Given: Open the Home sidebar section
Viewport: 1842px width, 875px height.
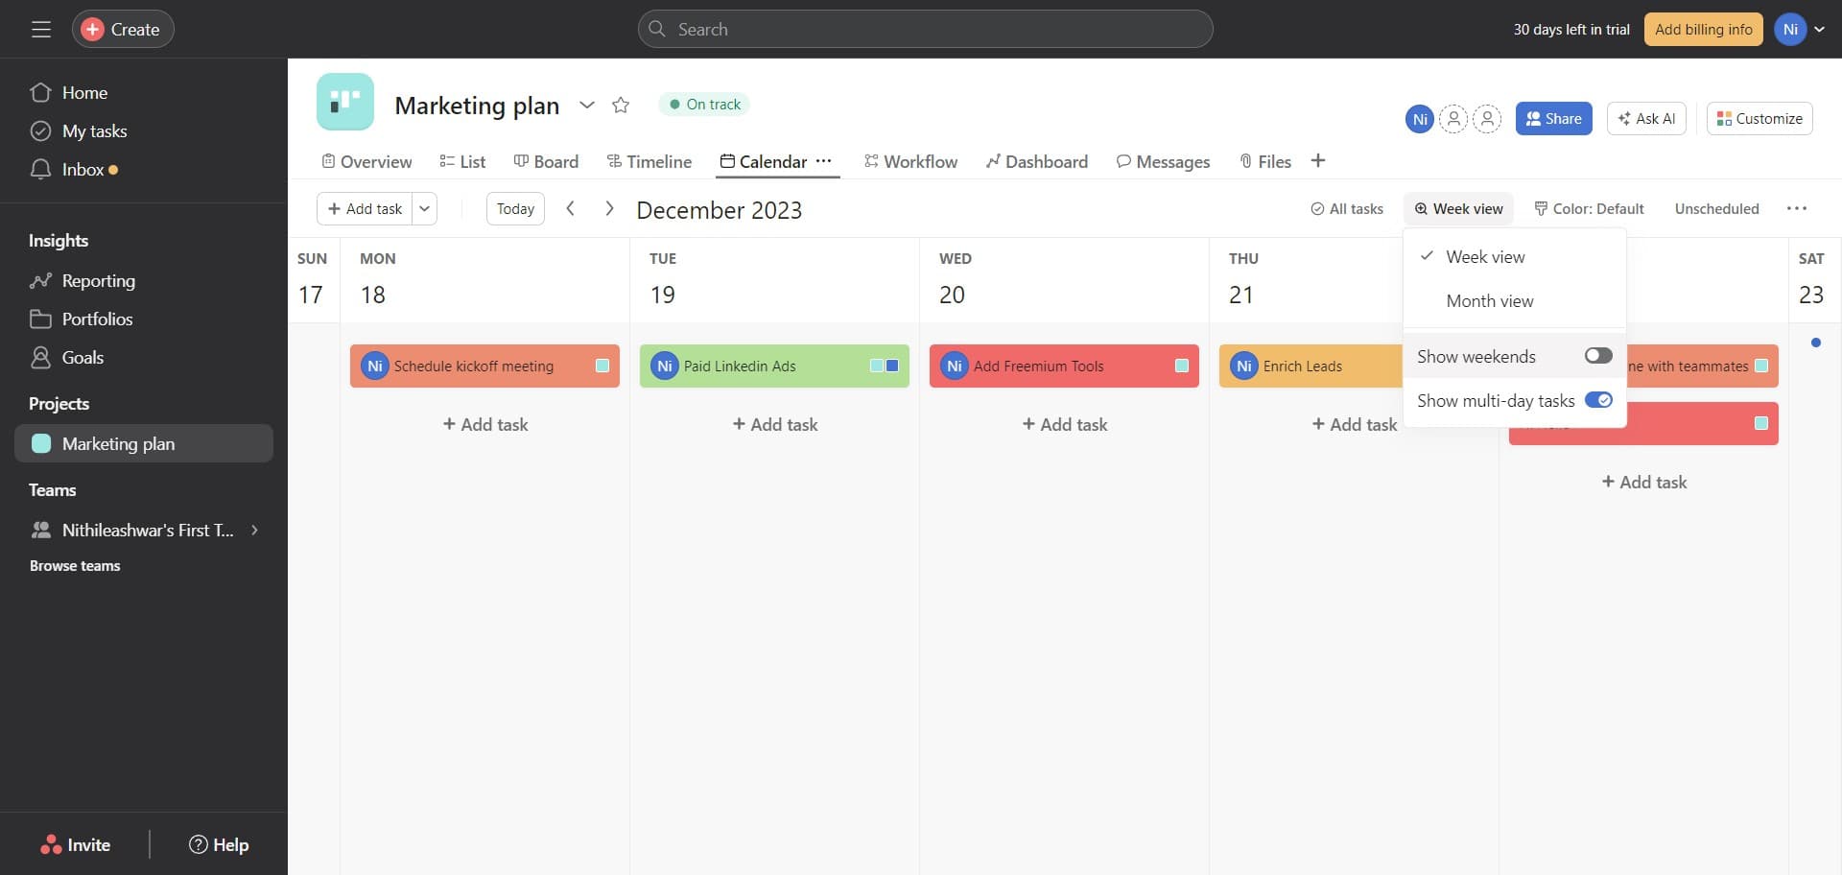Looking at the screenshot, I should 84,92.
